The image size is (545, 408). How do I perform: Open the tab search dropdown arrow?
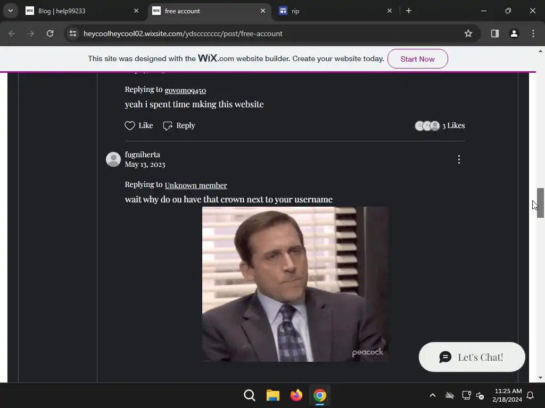(11, 11)
